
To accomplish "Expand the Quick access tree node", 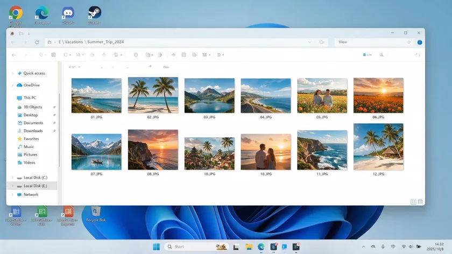I will (x=12, y=73).
